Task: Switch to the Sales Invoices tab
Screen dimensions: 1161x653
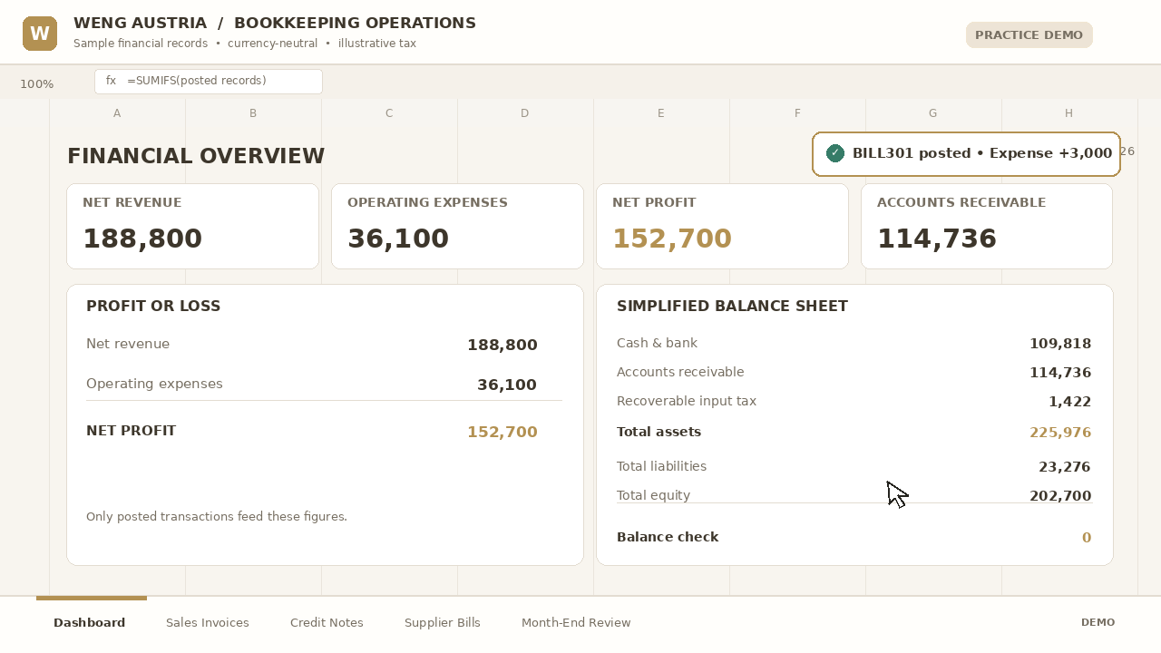Action: click(208, 623)
